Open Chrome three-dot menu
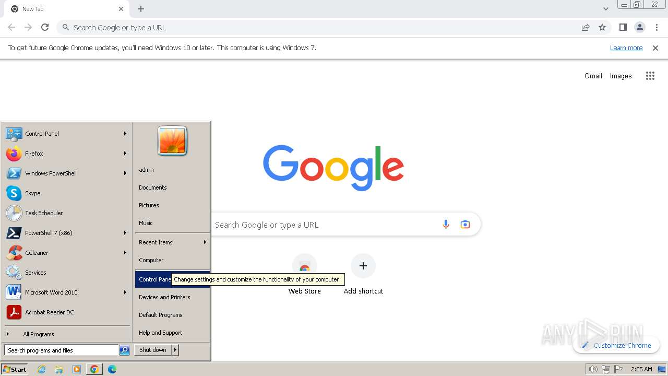The image size is (668, 376). tap(657, 28)
